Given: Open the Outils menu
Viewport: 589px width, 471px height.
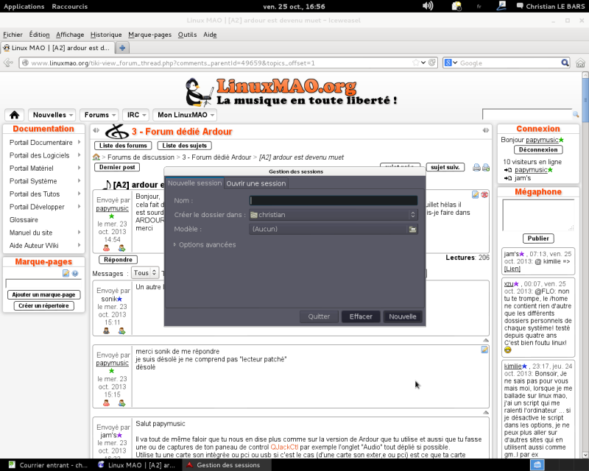Looking at the screenshot, I should [x=187, y=35].
